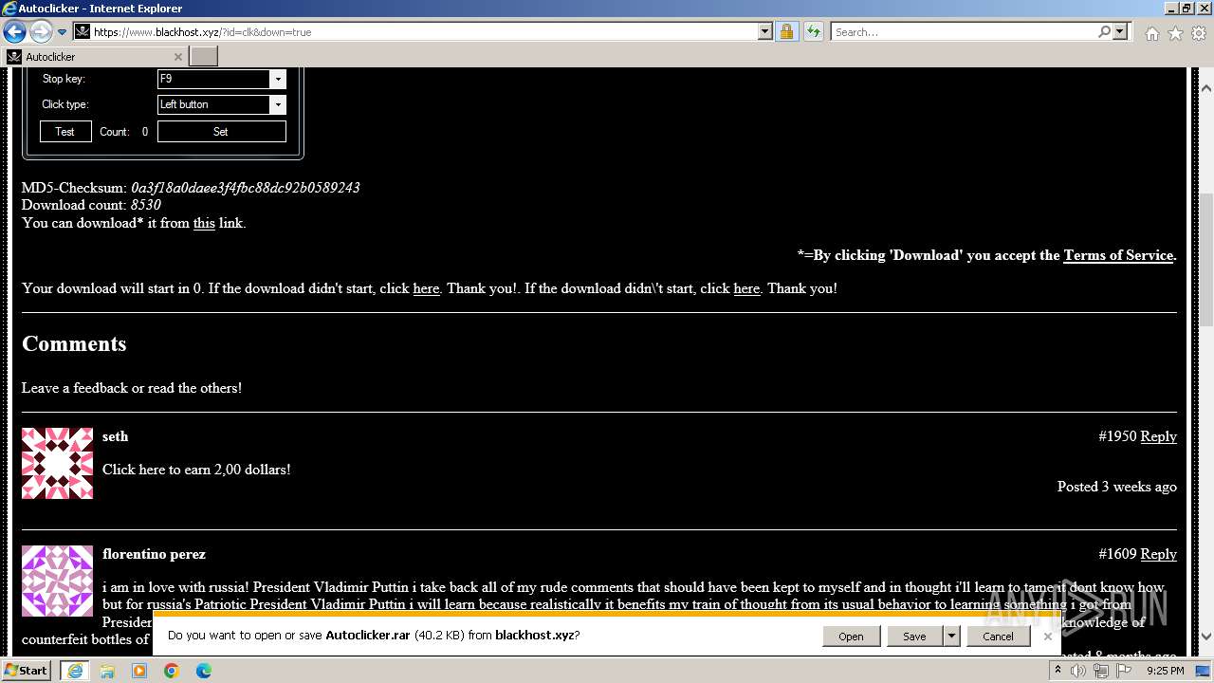The width and height of the screenshot is (1214, 683).
Task: Open the Favorites star icon
Action: pos(1175,33)
